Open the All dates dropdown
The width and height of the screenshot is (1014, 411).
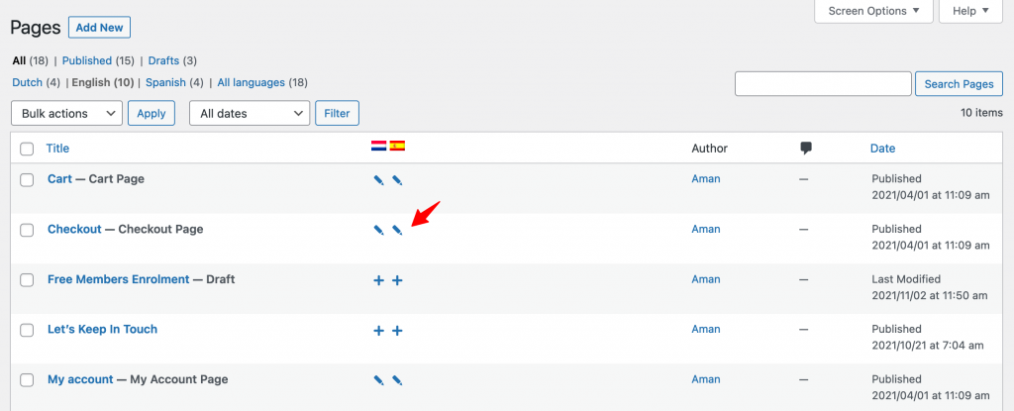pyautogui.click(x=250, y=113)
